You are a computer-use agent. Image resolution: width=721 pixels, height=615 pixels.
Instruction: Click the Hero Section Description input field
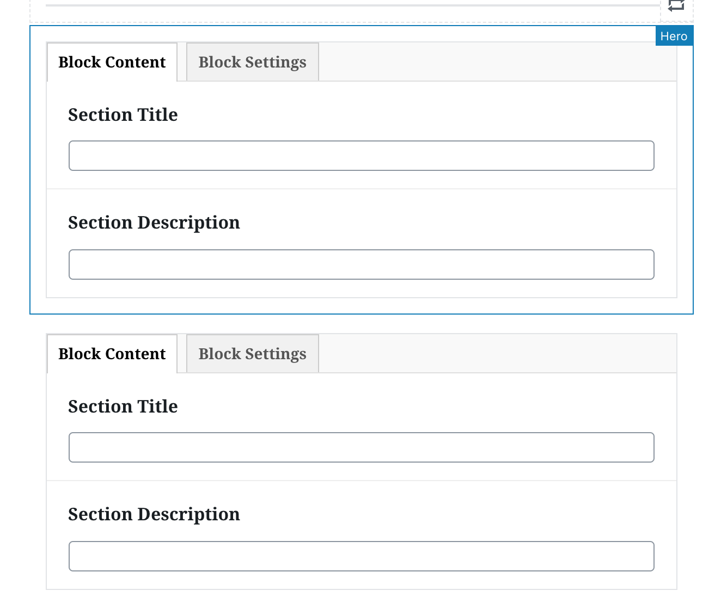pyautogui.click(x=361, y=265)
